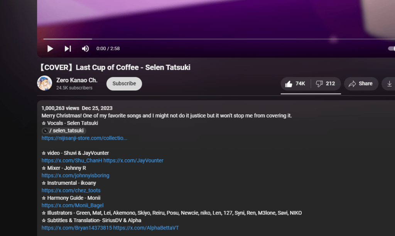Open Zero Kanao Ch. channel avatar
The height and width of the screenshot is (236, 395).
(45, 83)
